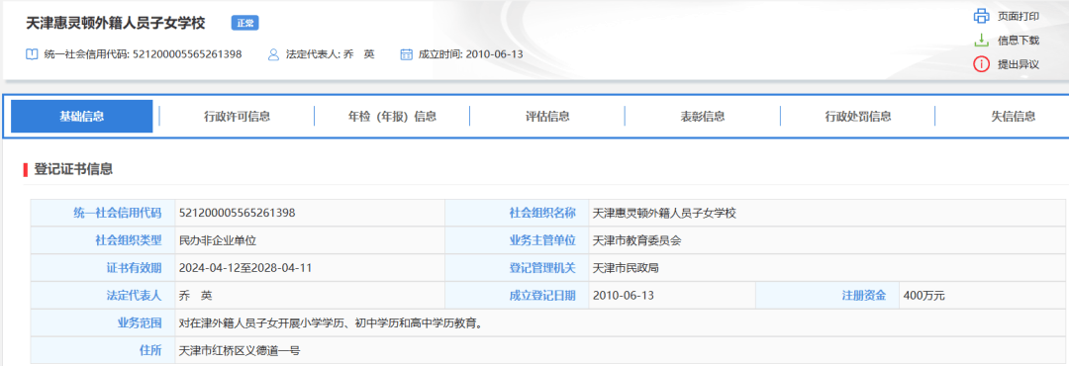The height and width of the screenshot is (366, 1069).
Task: Click the person icon beside 法定代表人
Action: coord(274,53)
